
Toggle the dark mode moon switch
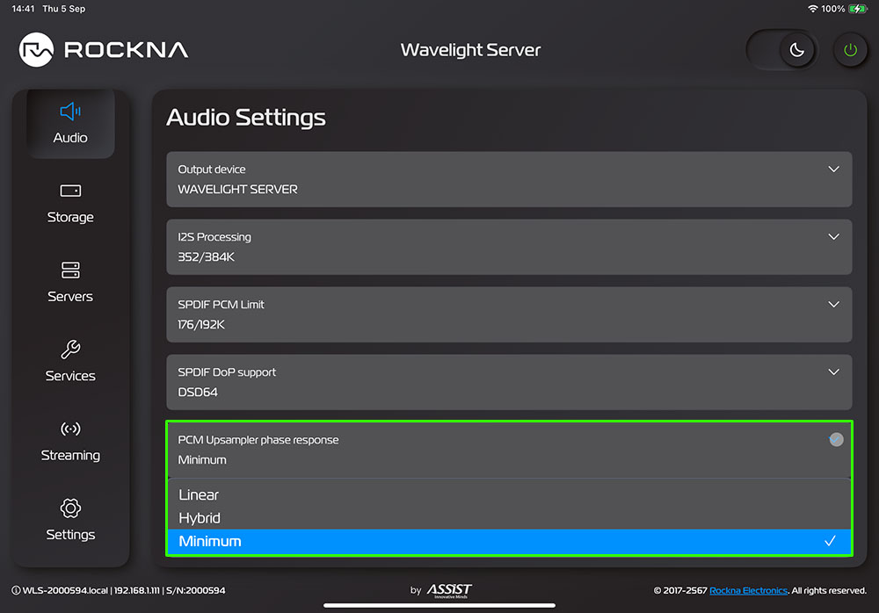pos(782,50)
